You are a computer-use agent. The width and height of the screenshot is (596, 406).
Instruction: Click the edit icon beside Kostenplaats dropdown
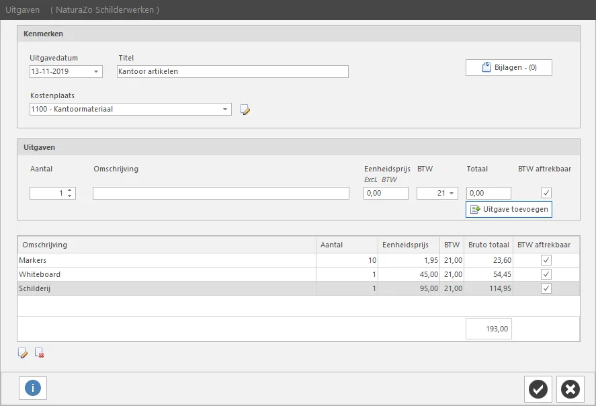[245, 110]
